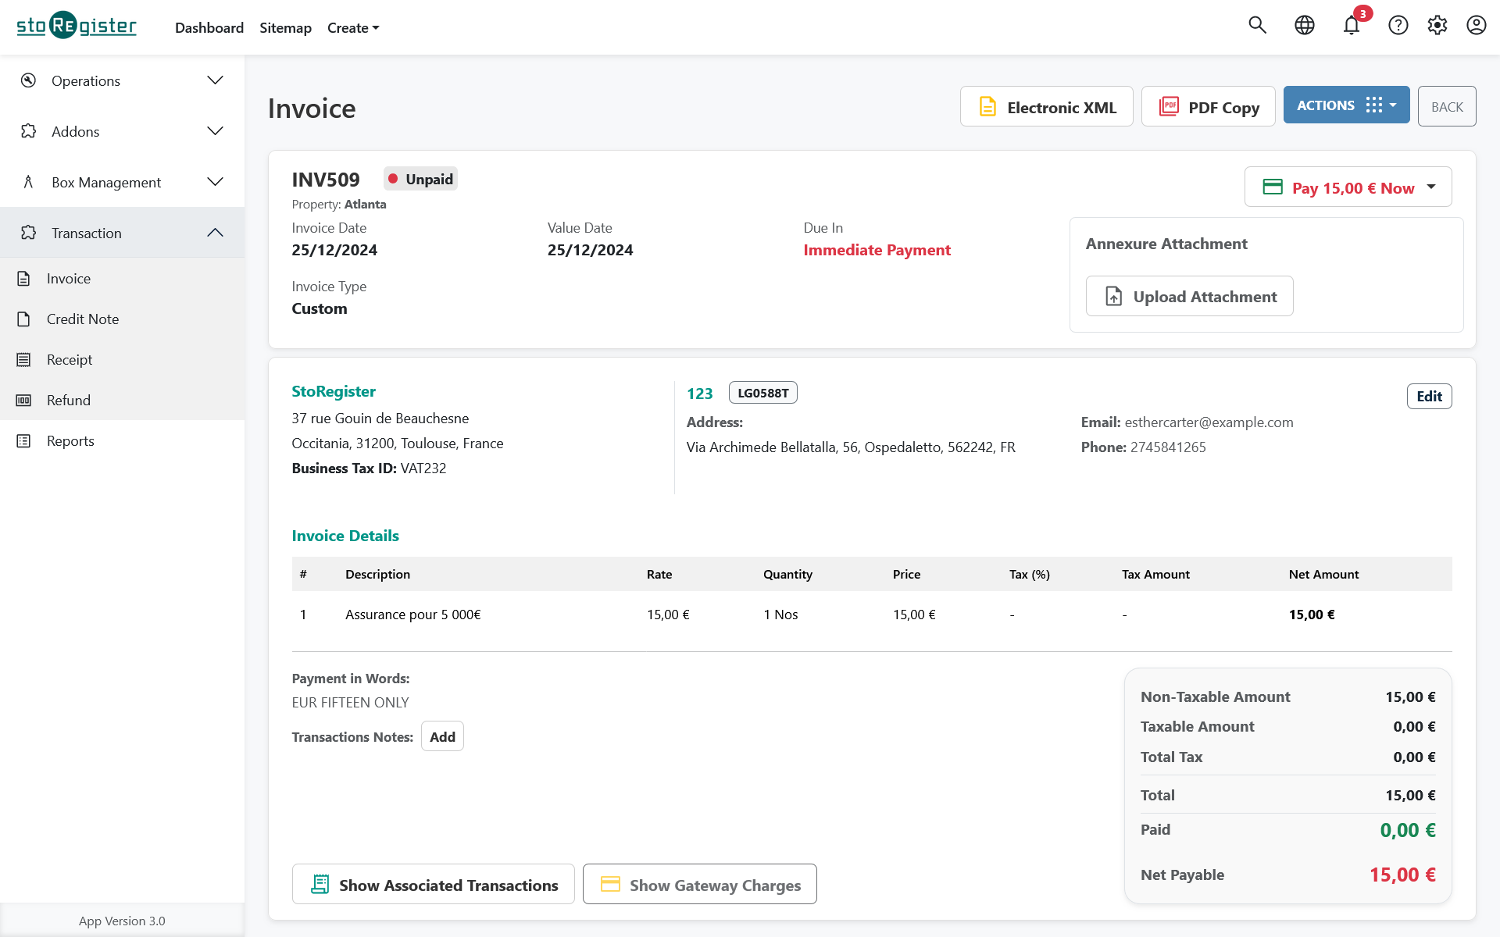Expand the ACTIONS dropdown button
Image resolution: width=1500 pixels, height=937 pixels.
tap(1345, 105)
